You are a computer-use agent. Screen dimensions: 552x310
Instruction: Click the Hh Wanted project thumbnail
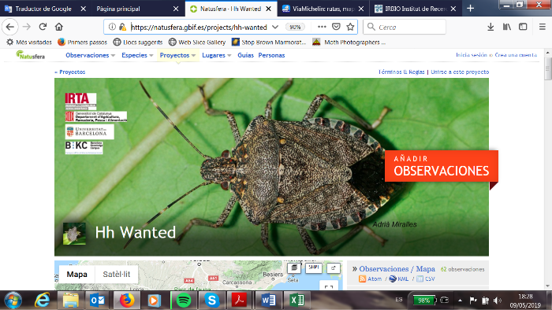[74, 234]
